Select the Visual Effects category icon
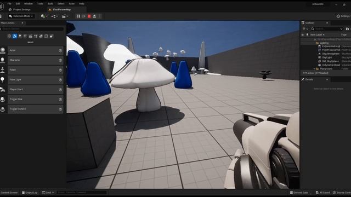The image size is (351, 197). click(x=36, y=36)
